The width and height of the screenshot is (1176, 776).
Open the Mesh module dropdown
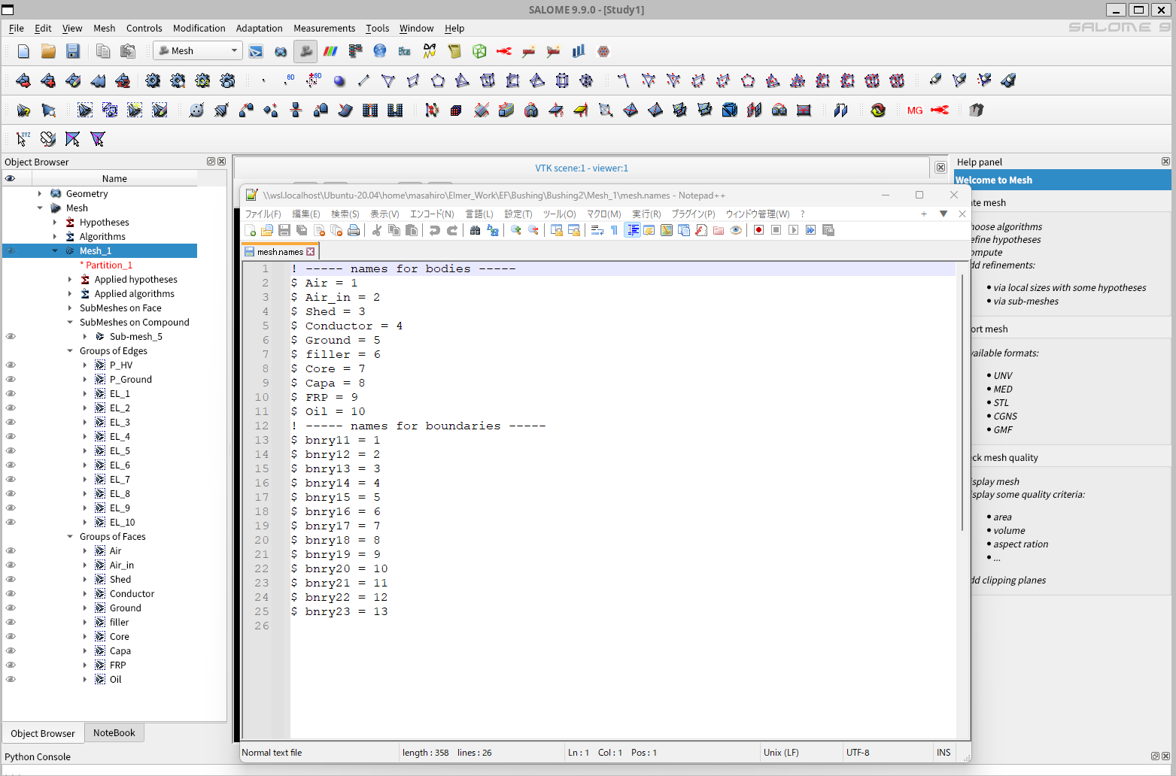197,51
